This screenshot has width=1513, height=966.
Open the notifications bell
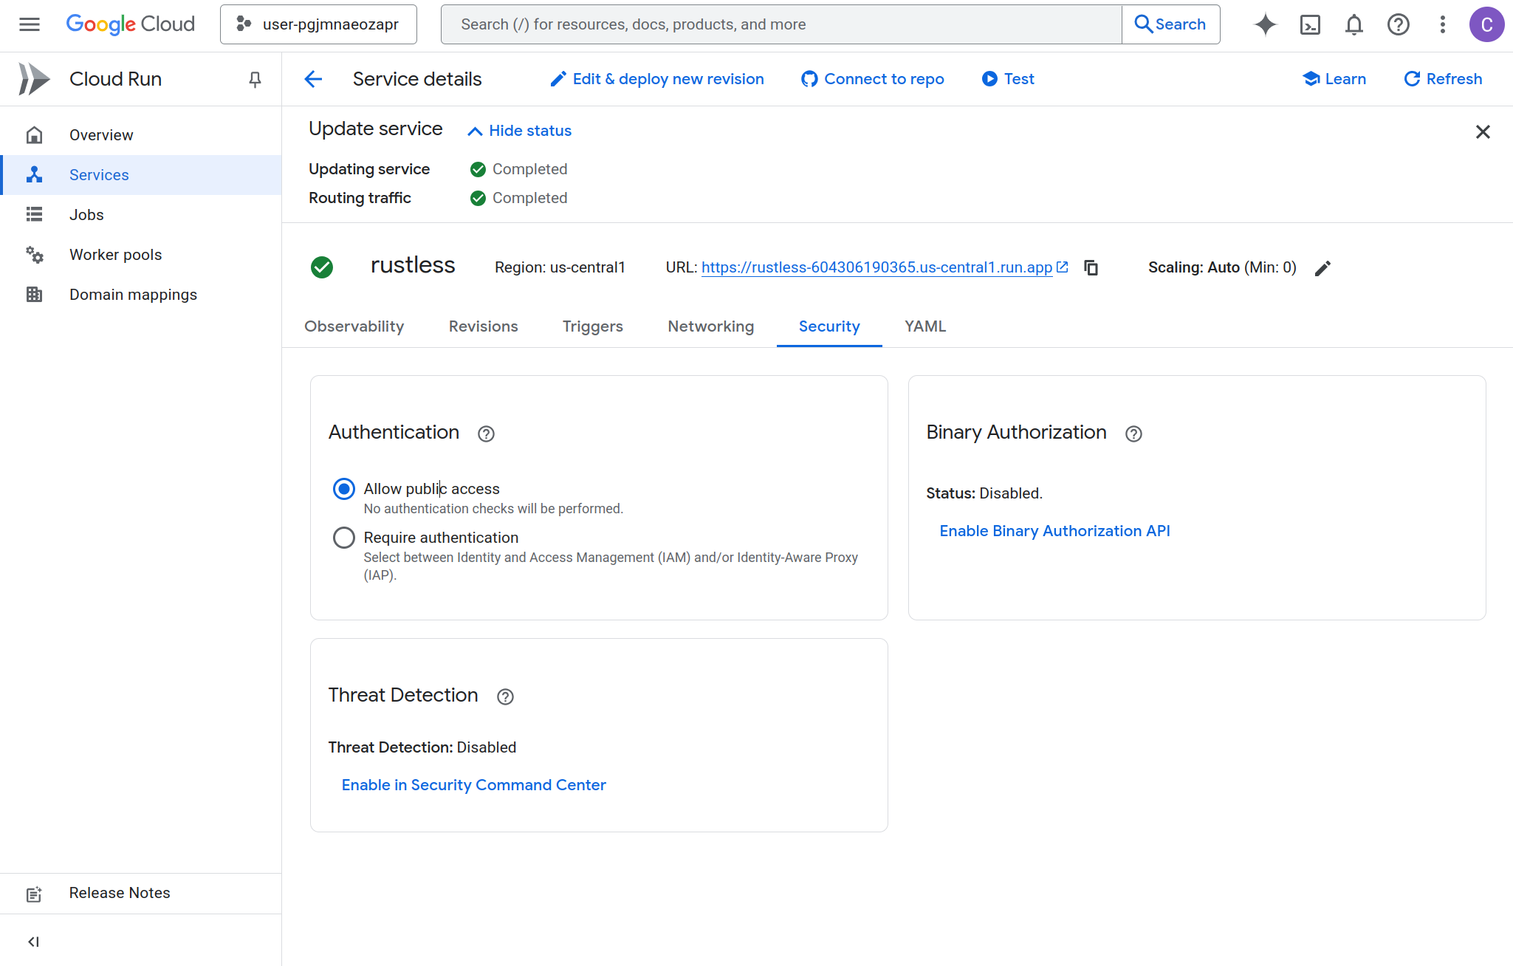[1354, 24]
